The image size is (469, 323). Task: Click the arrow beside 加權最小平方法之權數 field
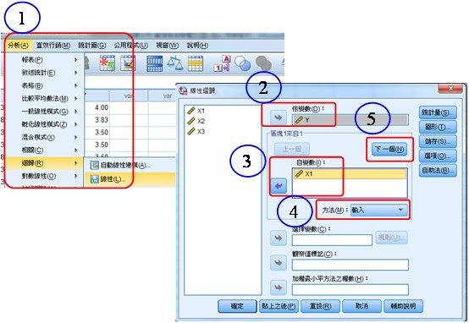pyautogui.click(x=279, y=287)
